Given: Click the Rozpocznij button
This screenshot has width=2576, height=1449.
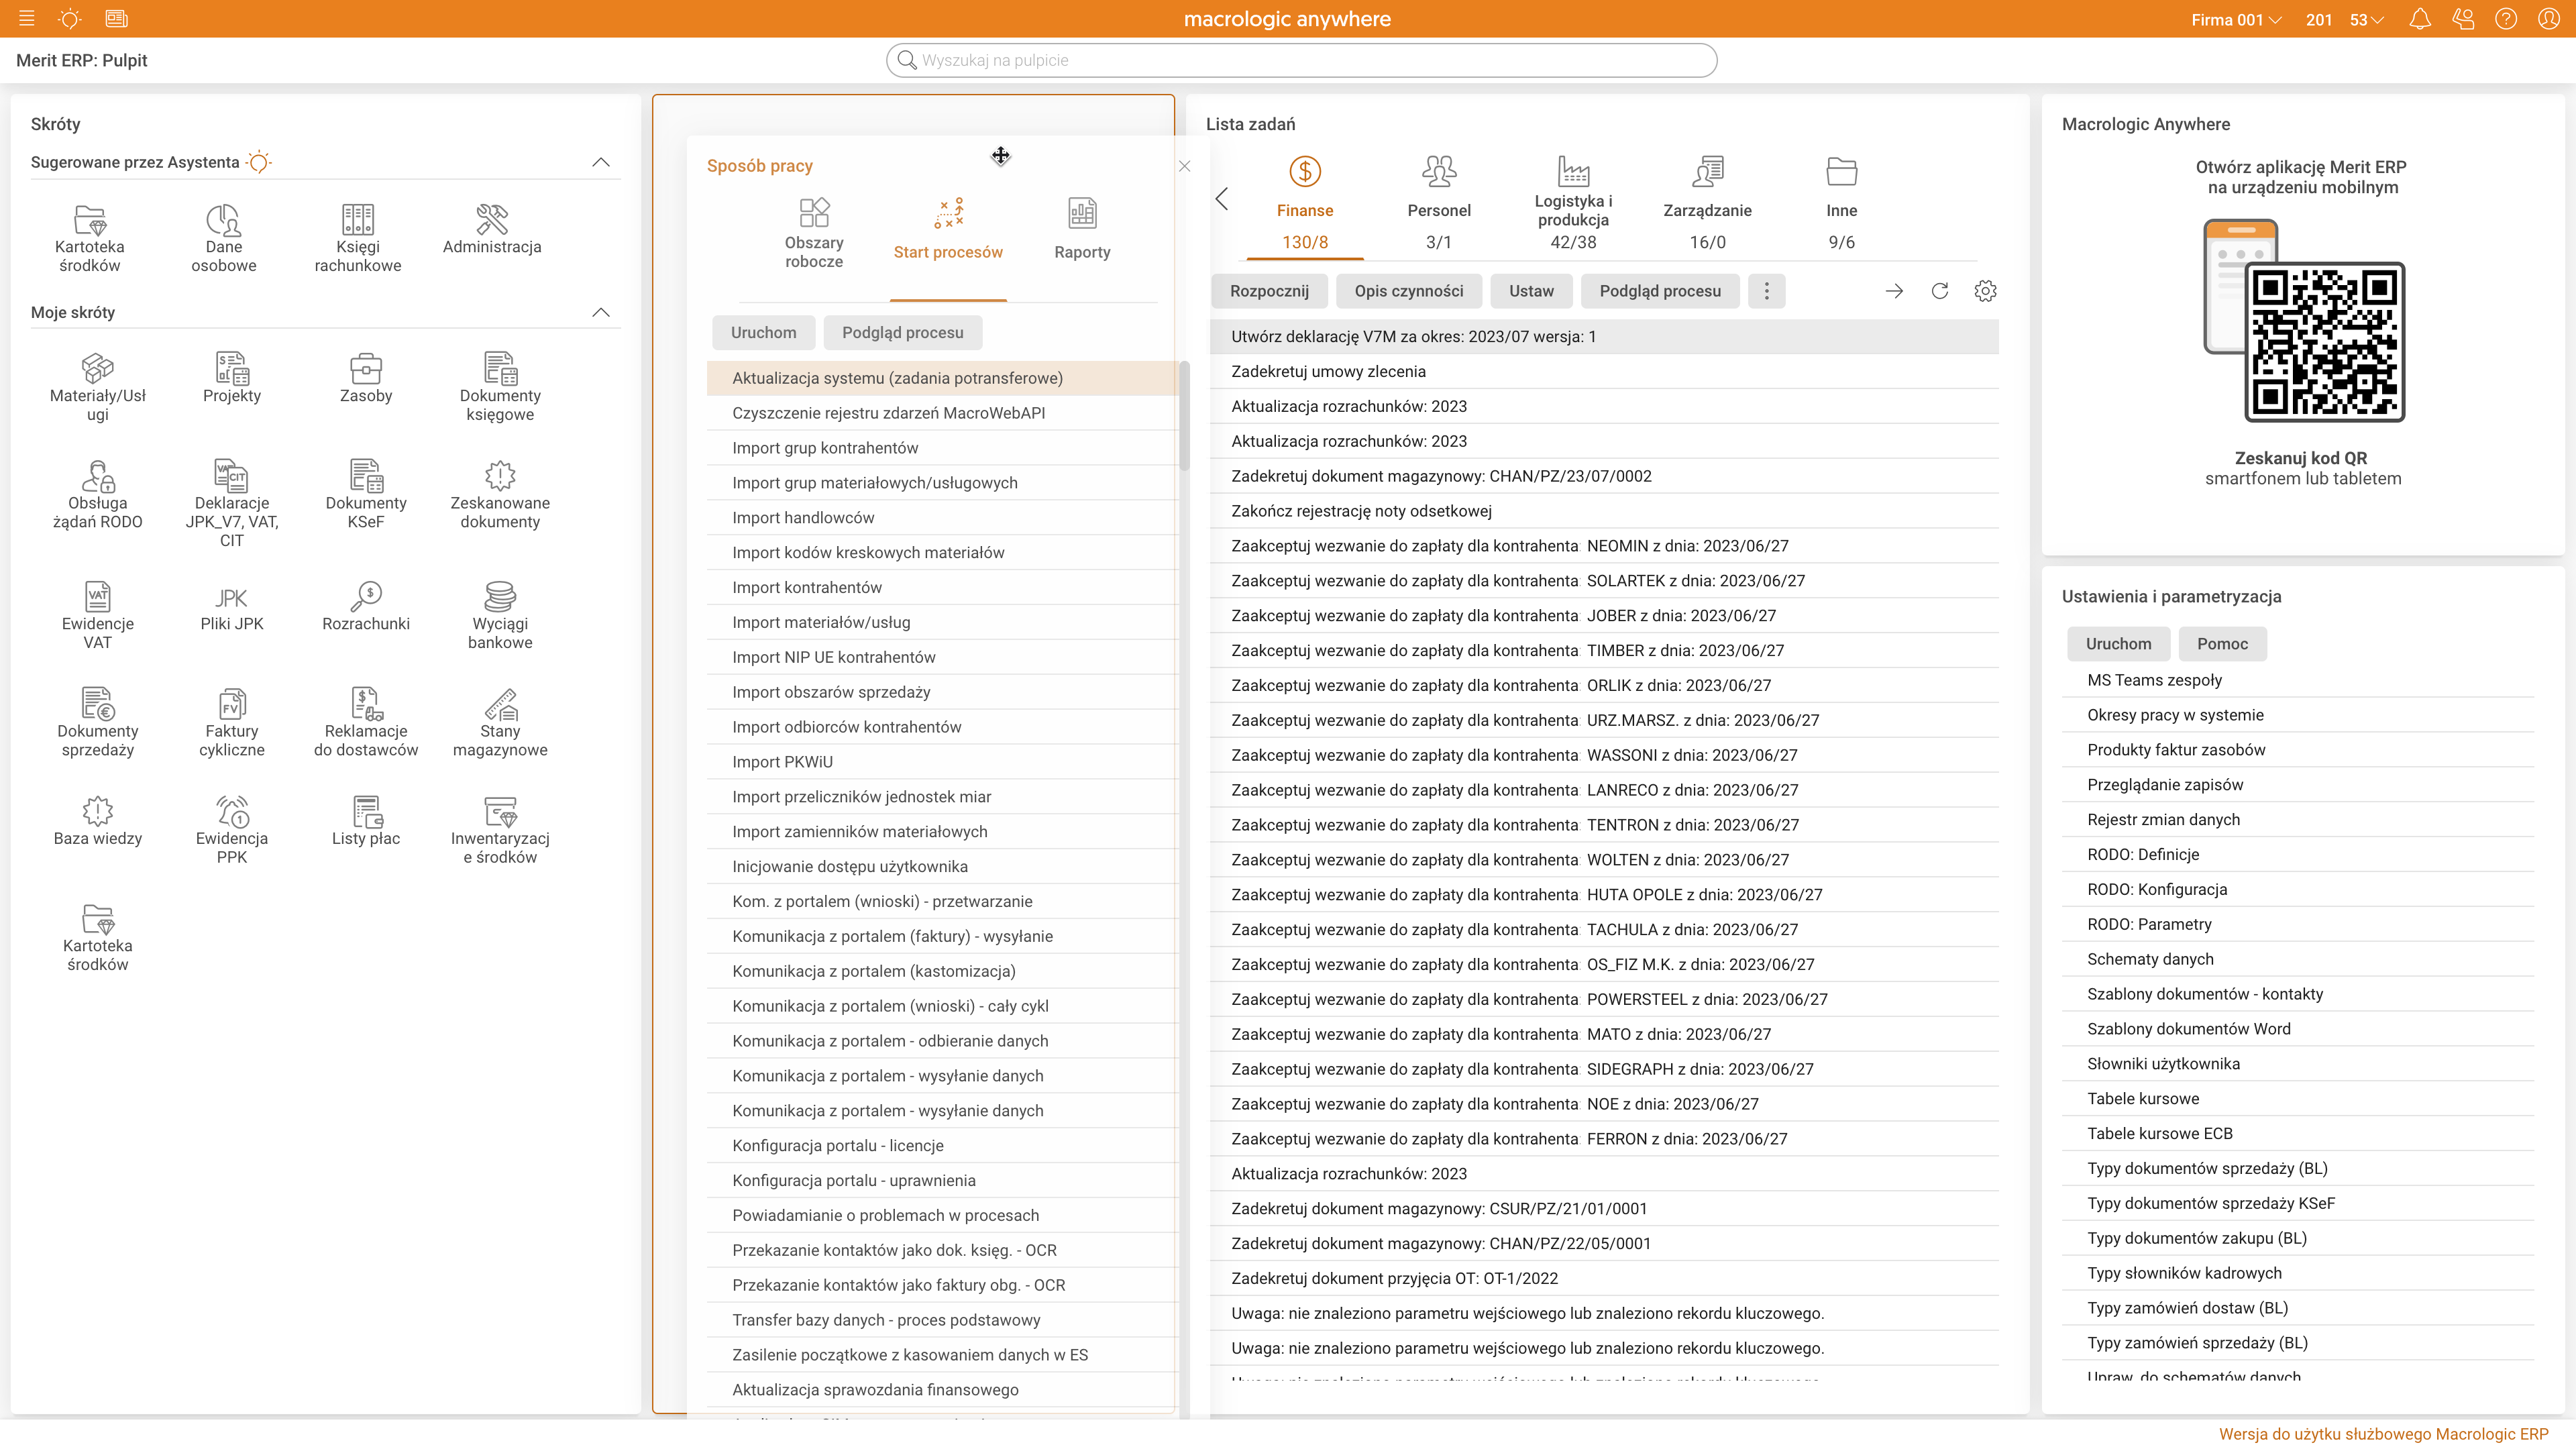Looking at the screenshot, I should point(1269,291).
